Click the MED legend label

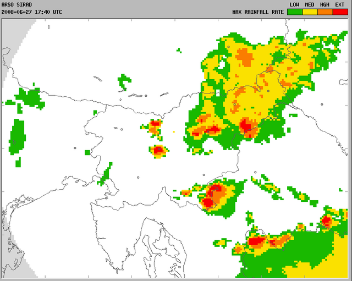tap(310, 4)
